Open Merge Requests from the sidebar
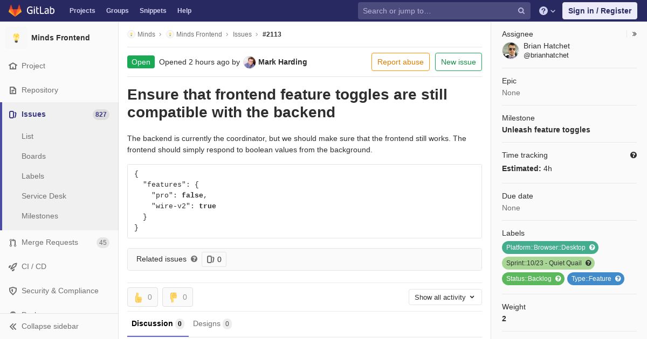647x339 pixels. (x=50, y=242)
